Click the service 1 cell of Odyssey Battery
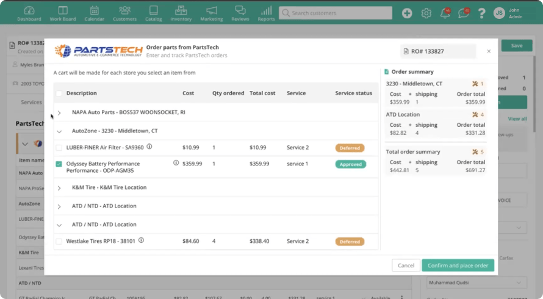Viewport: 543px width, 299px height. (x=298, y=164)
